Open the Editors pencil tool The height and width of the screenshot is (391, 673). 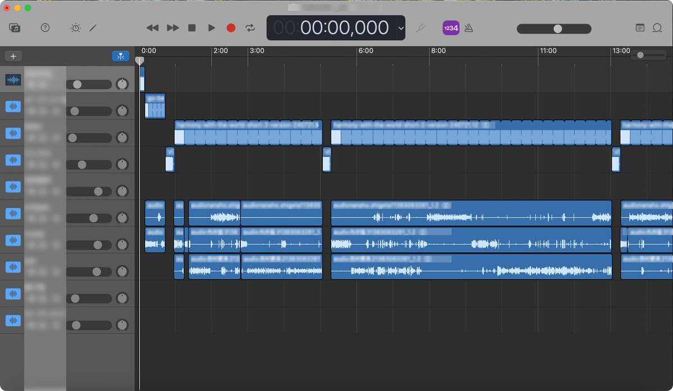click(93, 28)
